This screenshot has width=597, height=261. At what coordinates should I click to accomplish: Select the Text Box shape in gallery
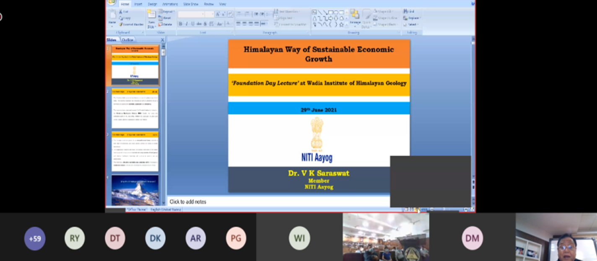tap(314, 12)
